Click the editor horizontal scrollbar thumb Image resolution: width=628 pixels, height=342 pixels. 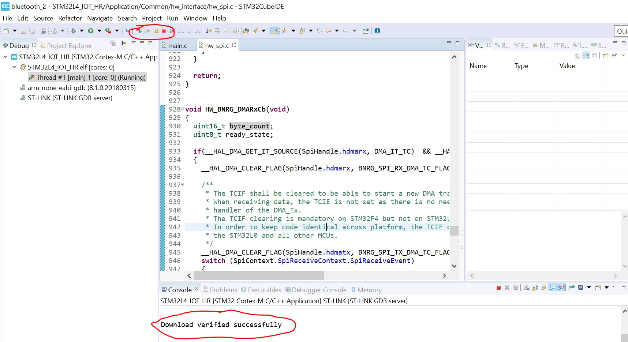click(259, 275)
